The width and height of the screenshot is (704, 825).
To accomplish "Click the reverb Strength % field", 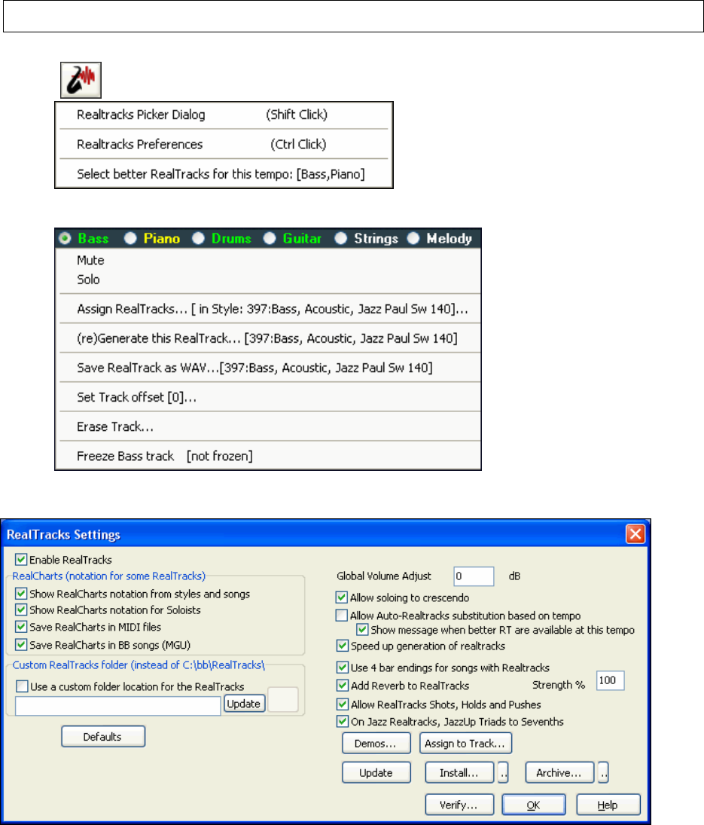I will pos(610,680).
